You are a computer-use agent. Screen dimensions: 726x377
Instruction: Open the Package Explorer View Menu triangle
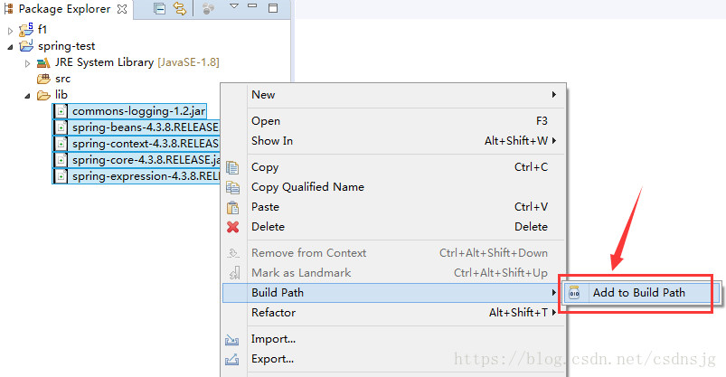(234, 6)
